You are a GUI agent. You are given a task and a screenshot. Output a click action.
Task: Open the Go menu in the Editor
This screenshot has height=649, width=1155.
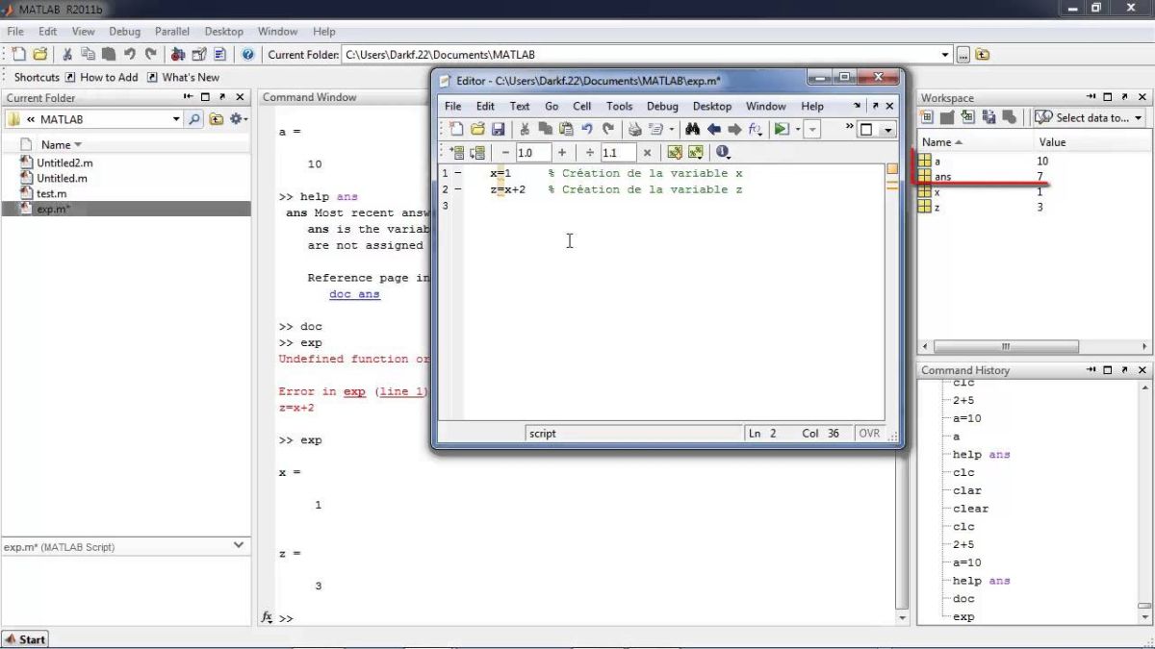point(552,106)
